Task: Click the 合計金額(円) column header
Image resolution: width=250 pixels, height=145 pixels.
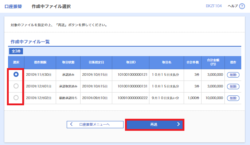Action: tap(213, 62)
